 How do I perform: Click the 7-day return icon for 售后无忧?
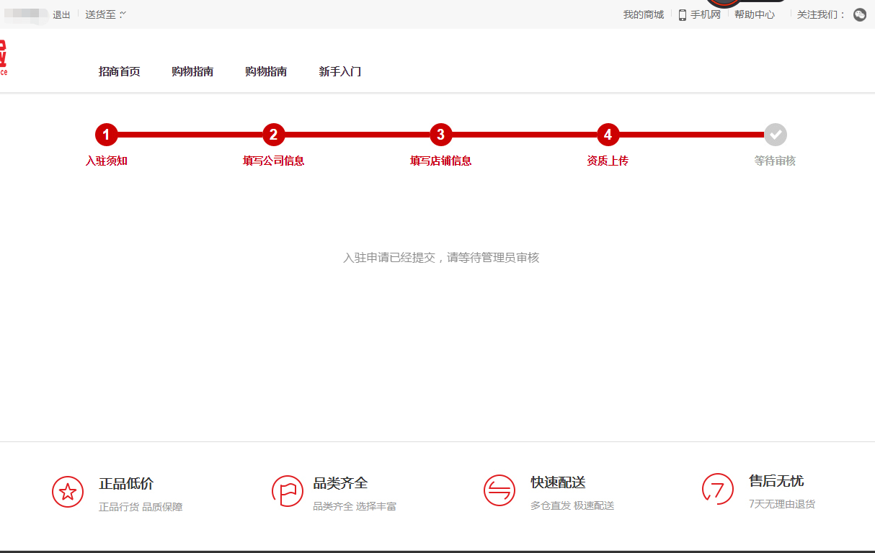(x=716, y=489)
